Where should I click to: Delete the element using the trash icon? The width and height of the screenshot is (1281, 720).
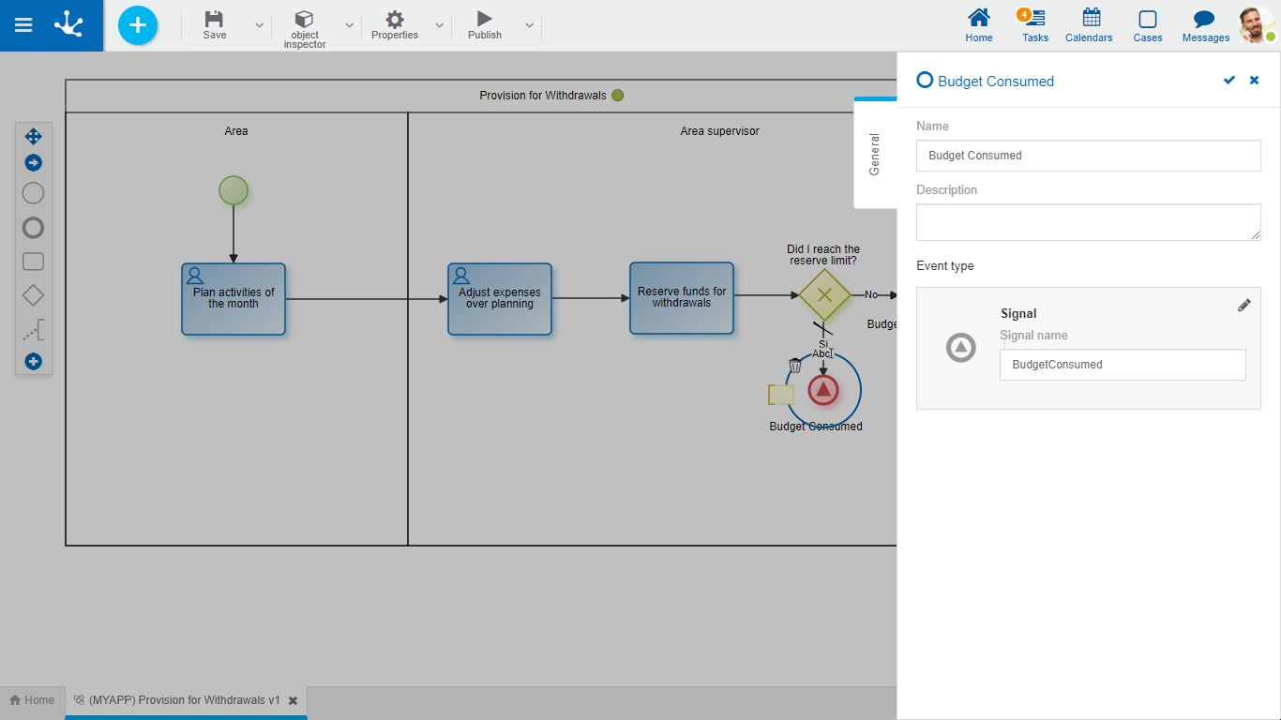click(795, 366)
